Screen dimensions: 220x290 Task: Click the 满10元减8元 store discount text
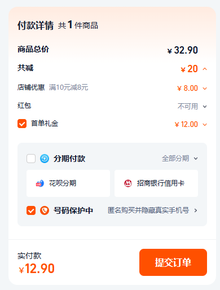click(68, 87)
